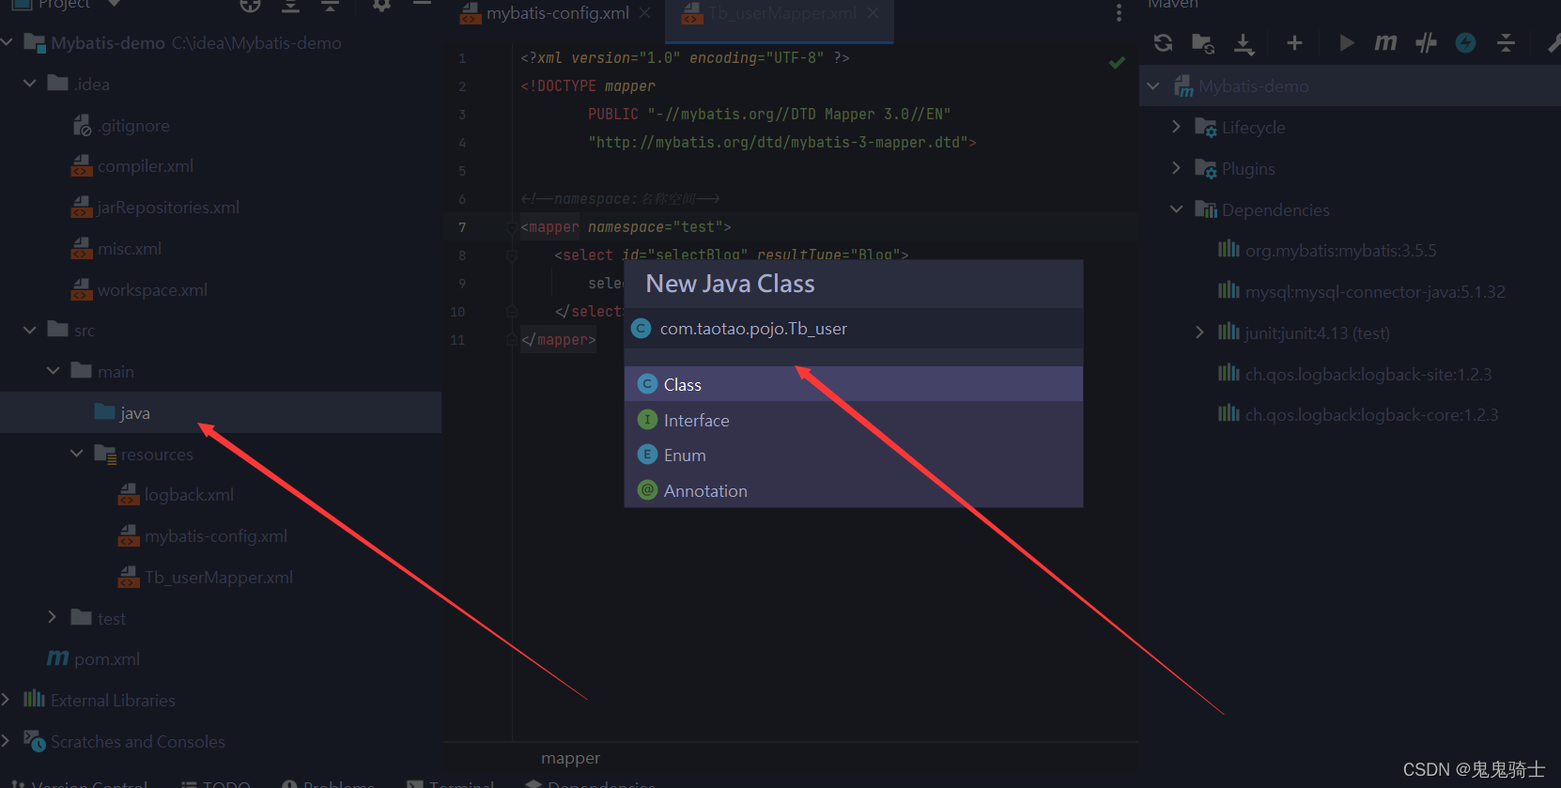
Task: Click green checkmark inspection indicator
Action: click(x=1117, y=62)
